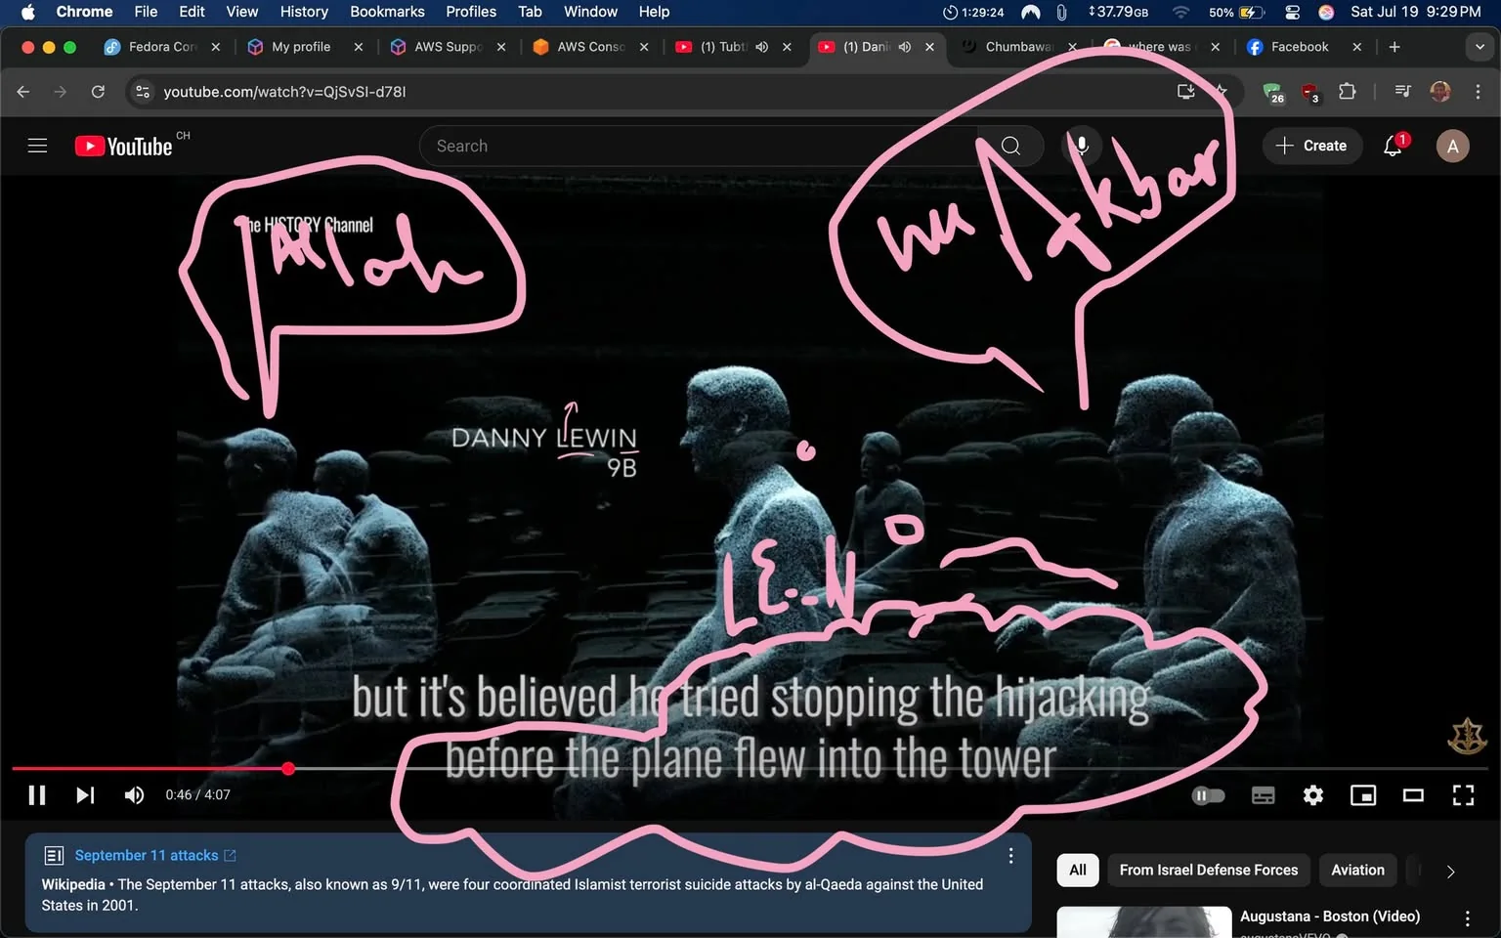Open the Apple menu
The image size is (1501, 938).
click(x=27, y=12)
